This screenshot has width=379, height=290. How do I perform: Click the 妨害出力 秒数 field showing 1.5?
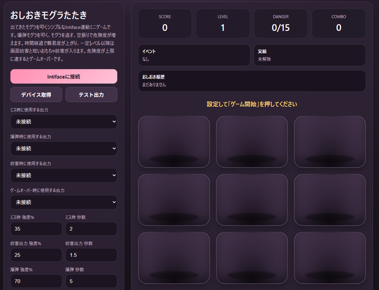(x=91, y=255)
